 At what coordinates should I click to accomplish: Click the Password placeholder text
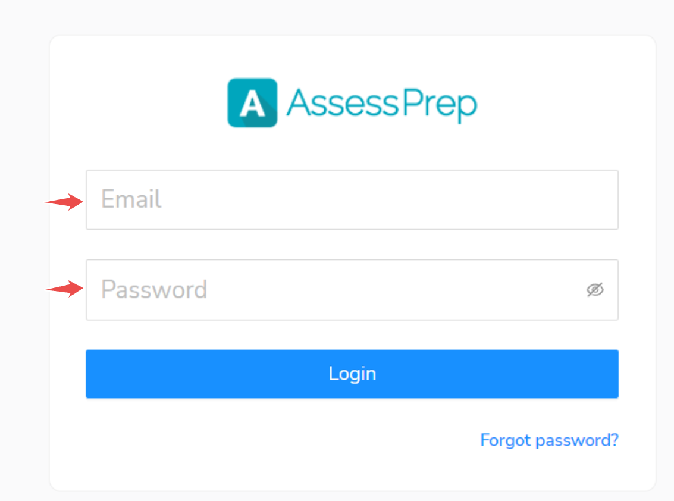pos(153,290)
